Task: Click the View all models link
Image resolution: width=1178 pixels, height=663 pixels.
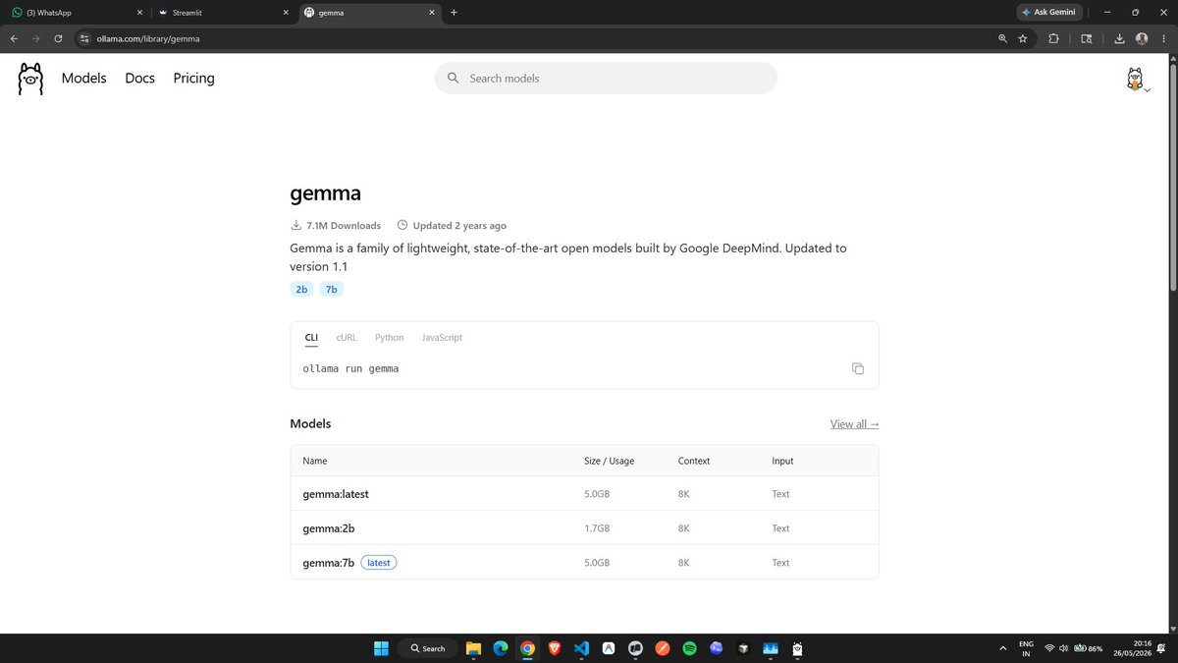Action: coord(854,424)
